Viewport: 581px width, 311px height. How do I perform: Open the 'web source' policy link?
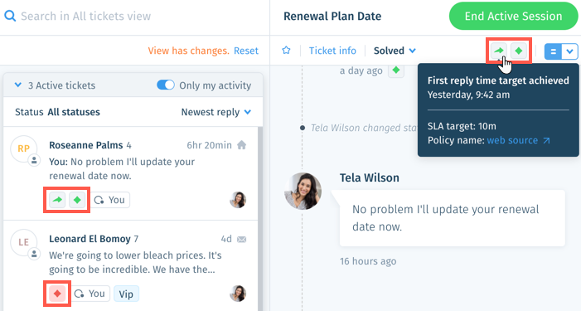518,140
